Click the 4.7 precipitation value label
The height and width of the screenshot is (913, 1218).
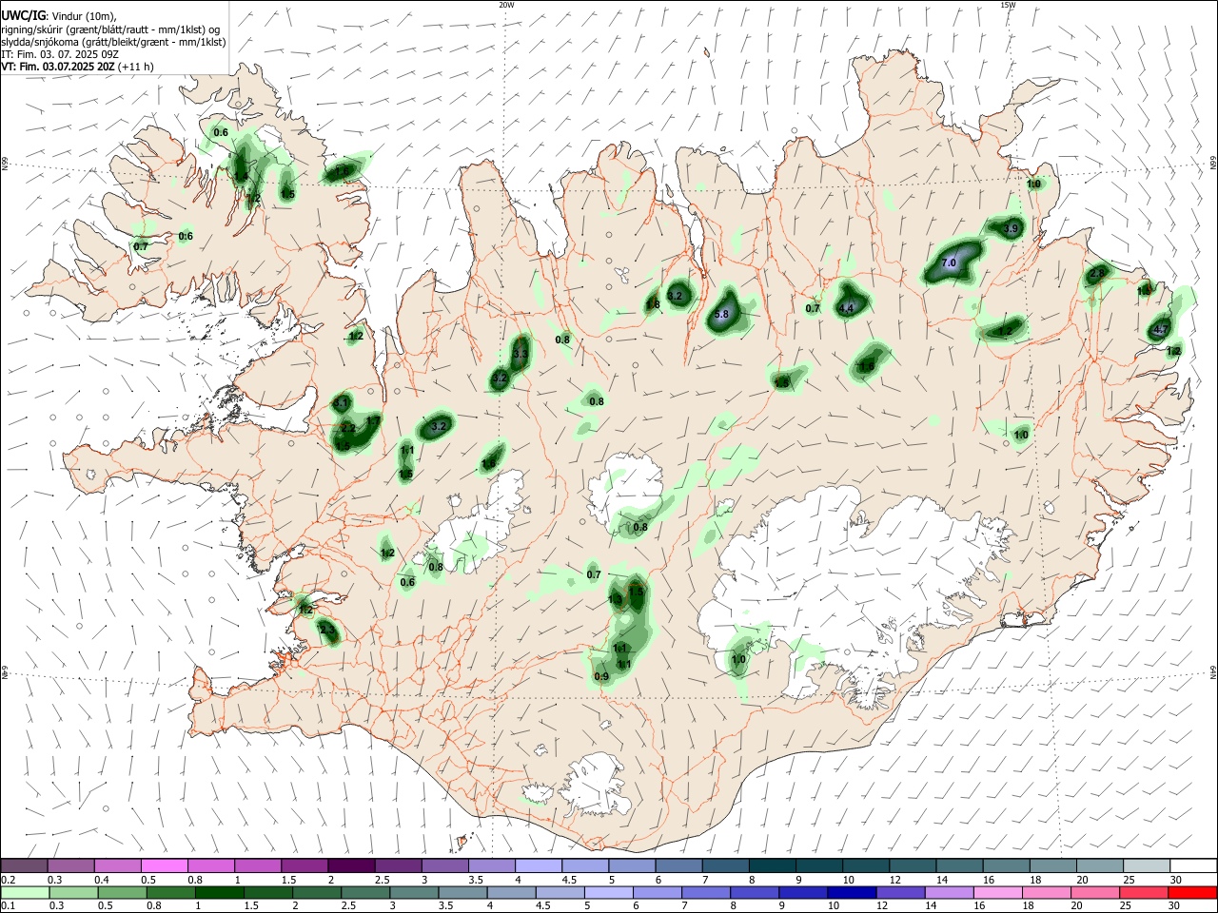click(x=1160, y=330)
